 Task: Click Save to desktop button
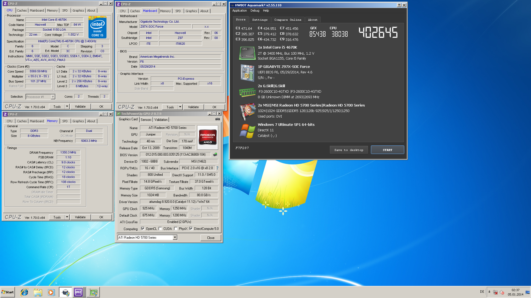pos(349,150)
